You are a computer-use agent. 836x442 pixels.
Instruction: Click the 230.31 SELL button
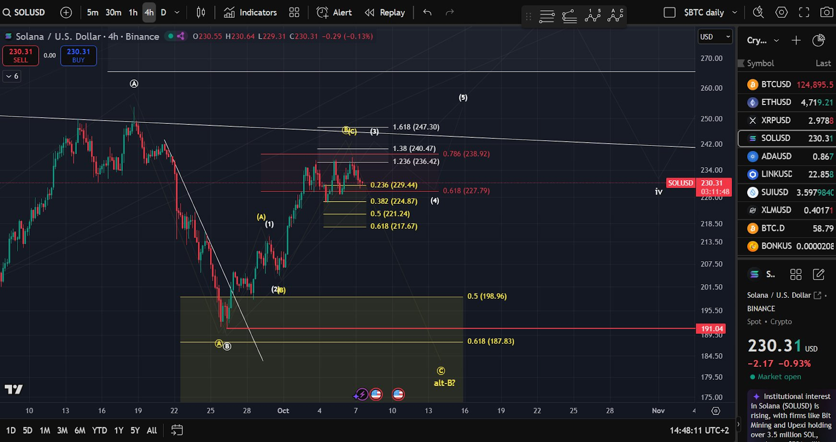[x=20, y=55]
